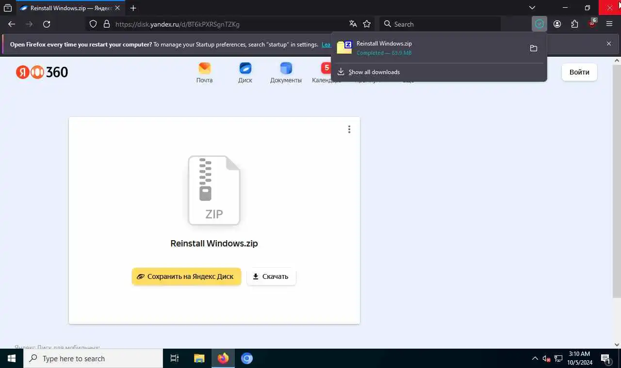Select the Reinstall Windows.zip file name

(x=214, y=244)
